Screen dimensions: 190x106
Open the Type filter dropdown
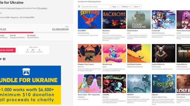coord(115,7)
